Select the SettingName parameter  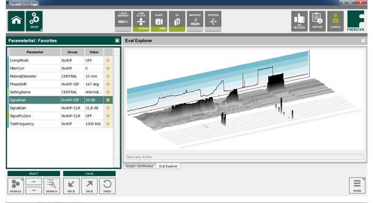60,92
